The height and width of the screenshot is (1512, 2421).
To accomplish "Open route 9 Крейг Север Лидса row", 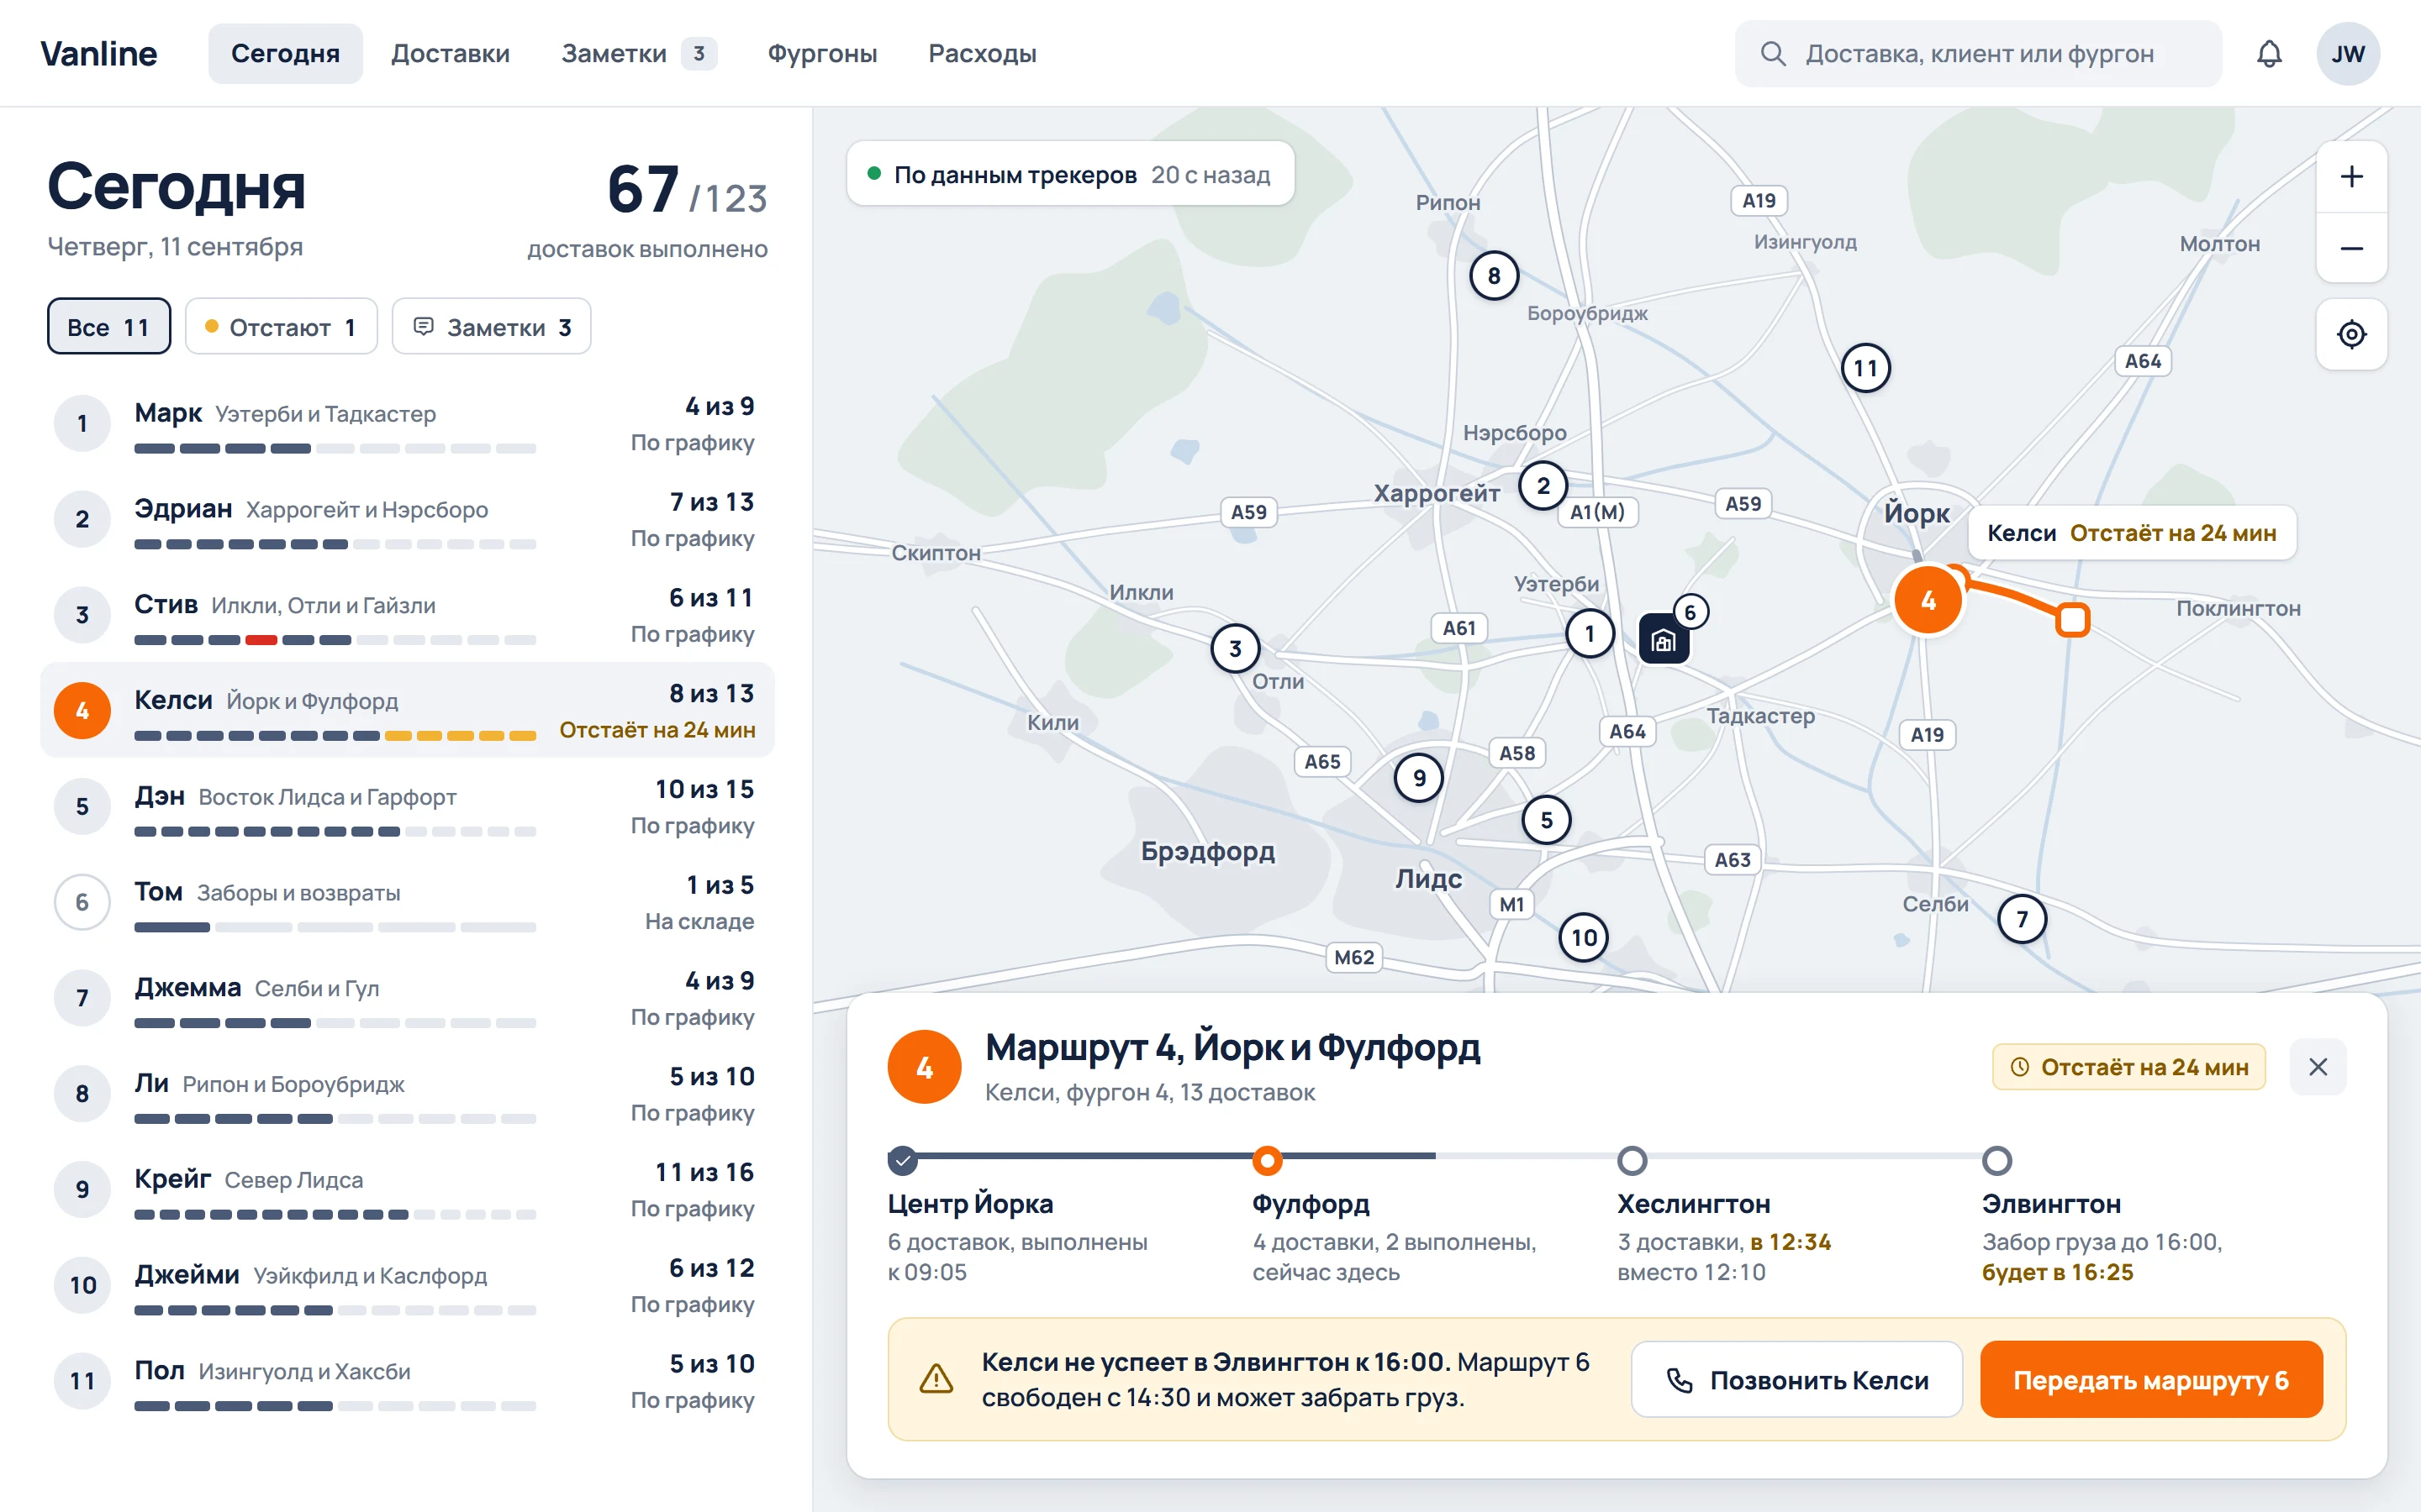I will coord(407,1189).
